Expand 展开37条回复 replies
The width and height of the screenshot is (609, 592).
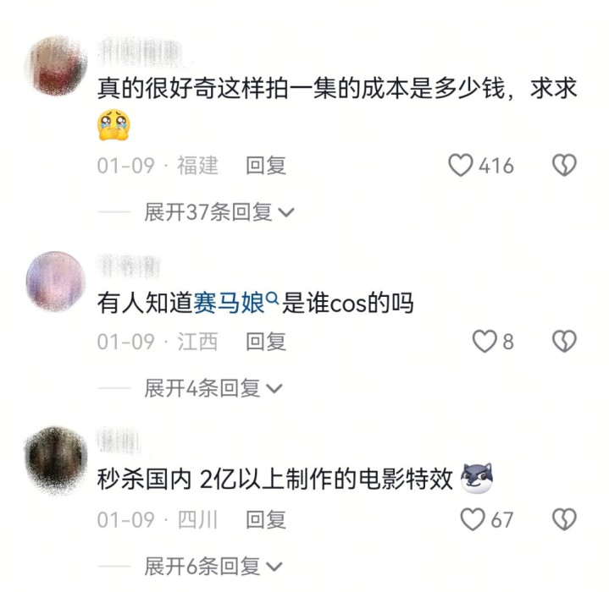point(219,212)
